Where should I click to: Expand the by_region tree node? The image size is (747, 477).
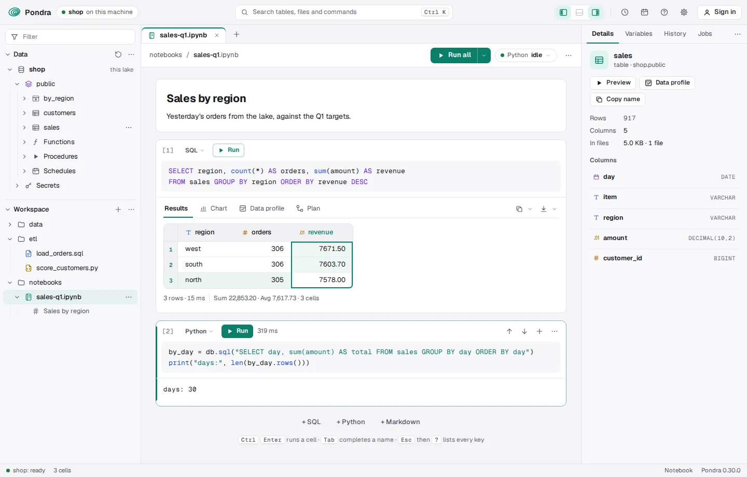[x=24, y=99]
